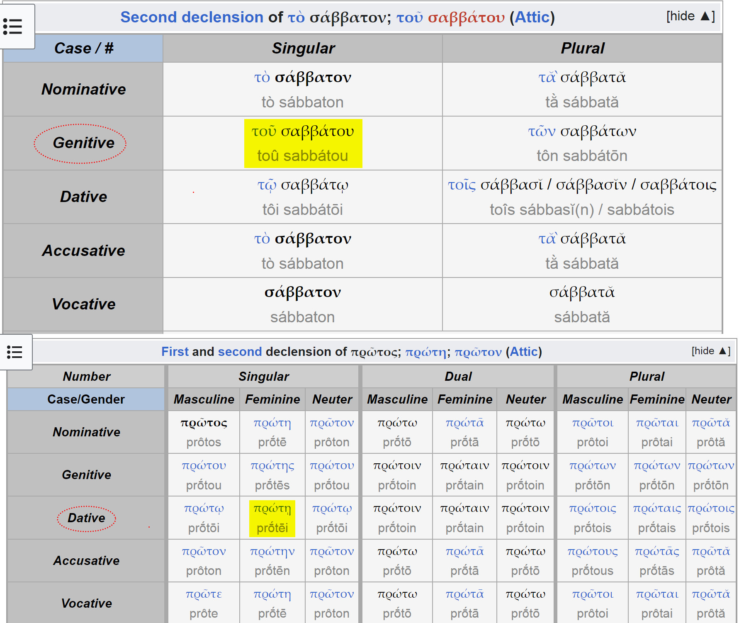This screenshot has height=623, width=739.
Task: Click genitive singular feminine 'πρώτης' link
Action: (272, 466)
